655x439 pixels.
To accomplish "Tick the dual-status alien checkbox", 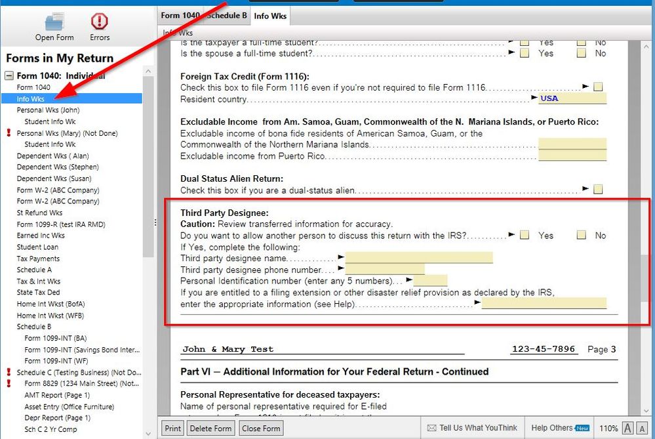I will (x=597, y=190).
